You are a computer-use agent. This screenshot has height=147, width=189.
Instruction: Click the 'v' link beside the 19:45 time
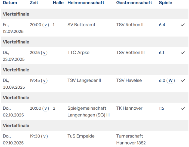(x=45, y=80)
